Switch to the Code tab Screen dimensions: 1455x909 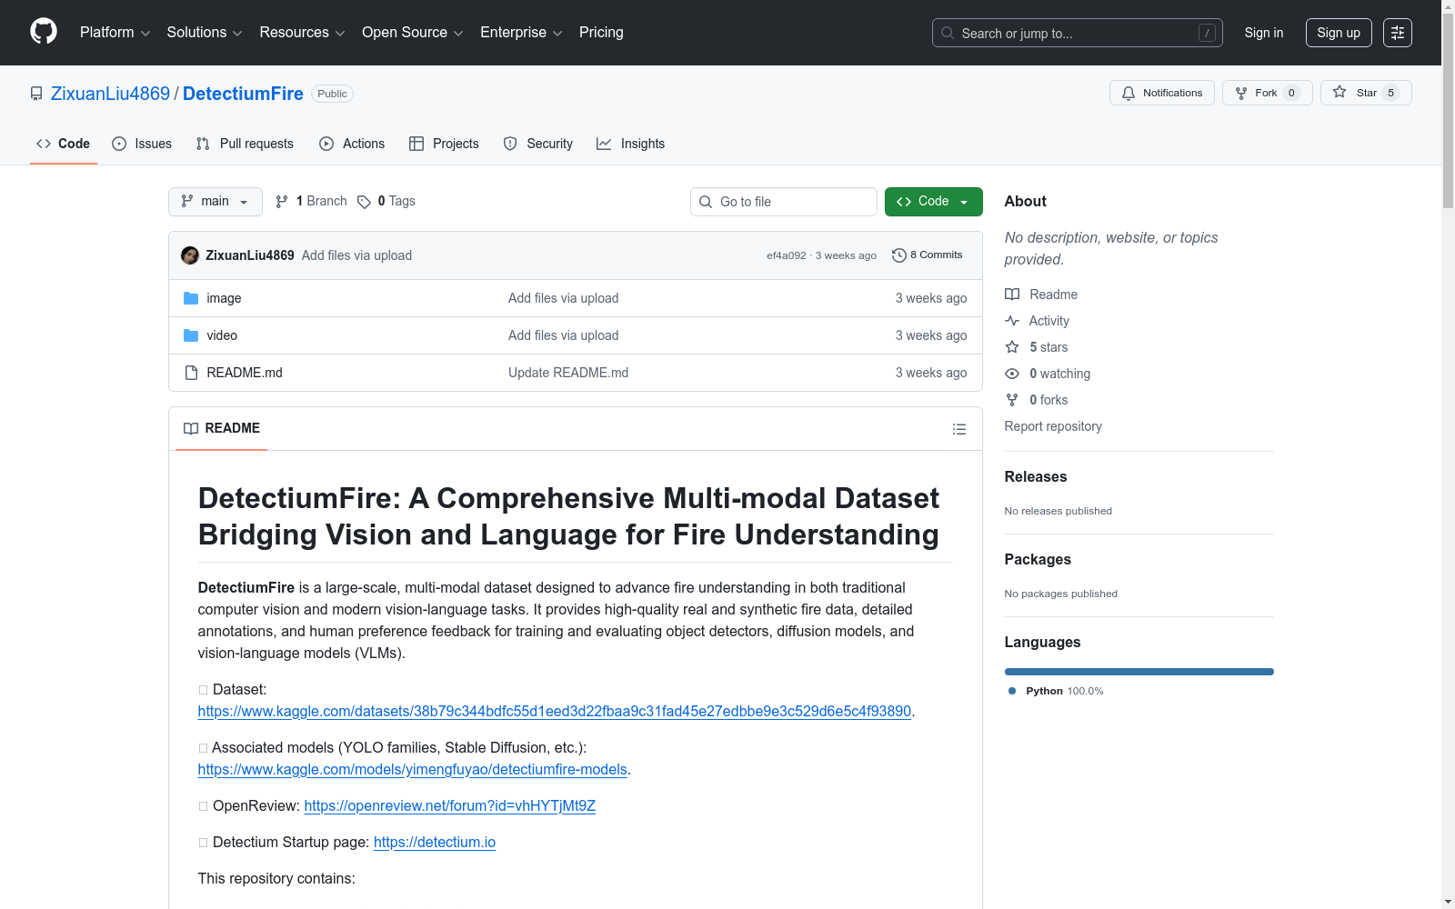[64, 144]
